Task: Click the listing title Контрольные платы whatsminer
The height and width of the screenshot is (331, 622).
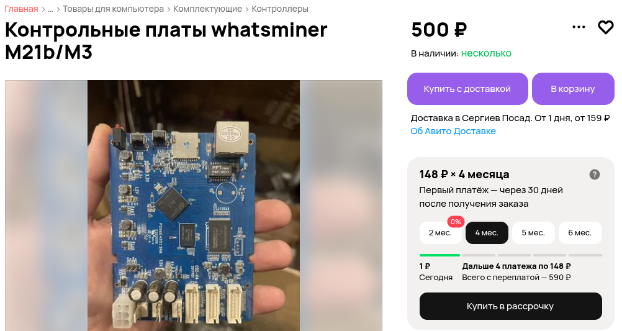Action: (x=166, y=41)
